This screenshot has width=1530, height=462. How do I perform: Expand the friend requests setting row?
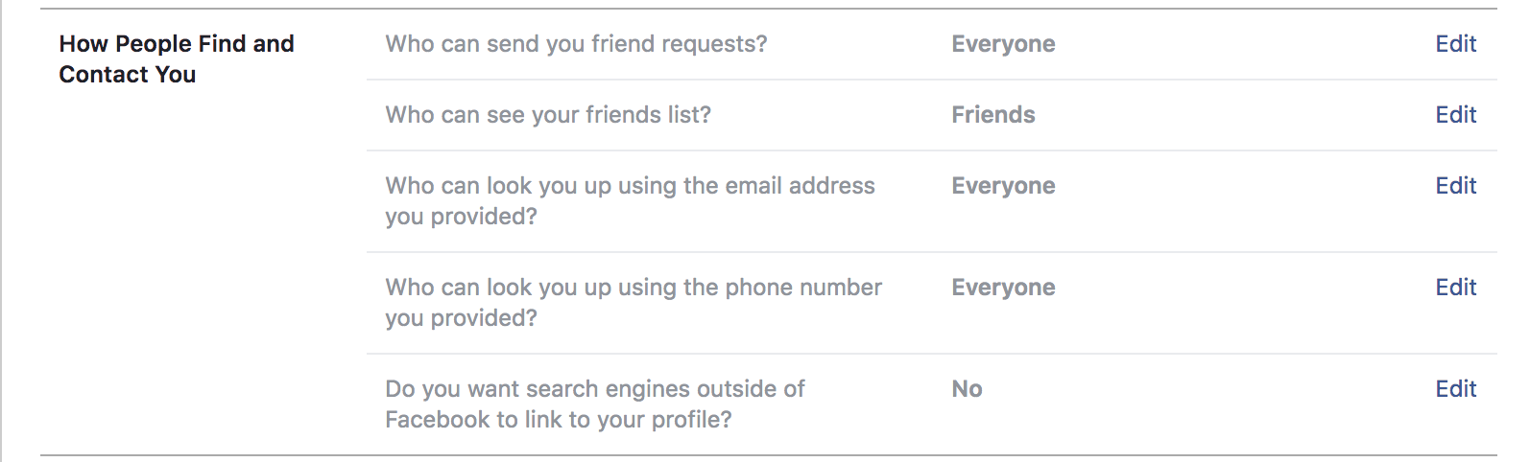pos(1200,44)
